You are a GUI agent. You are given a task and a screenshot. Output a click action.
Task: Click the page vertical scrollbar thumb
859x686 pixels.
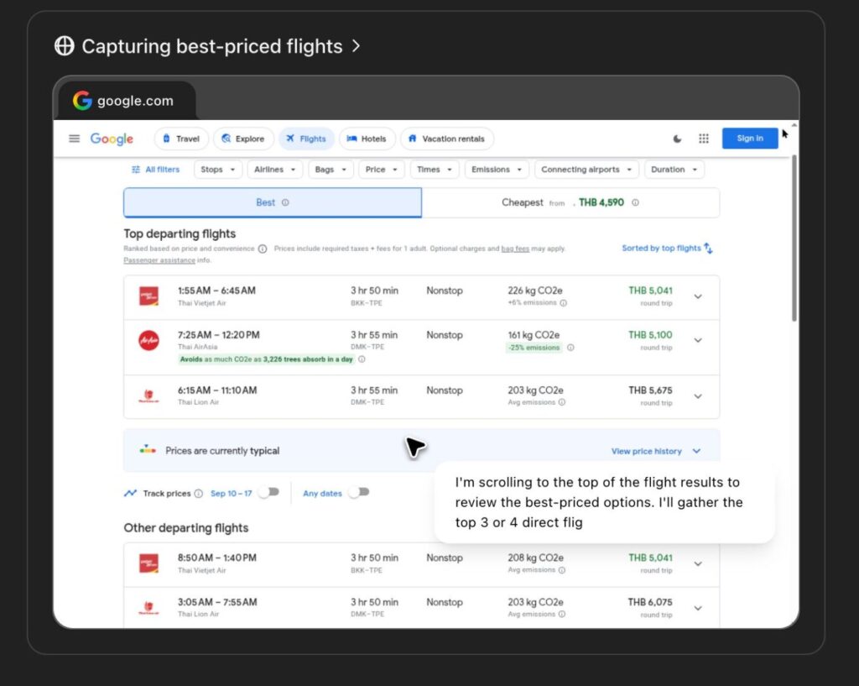[x=794, y=238]
